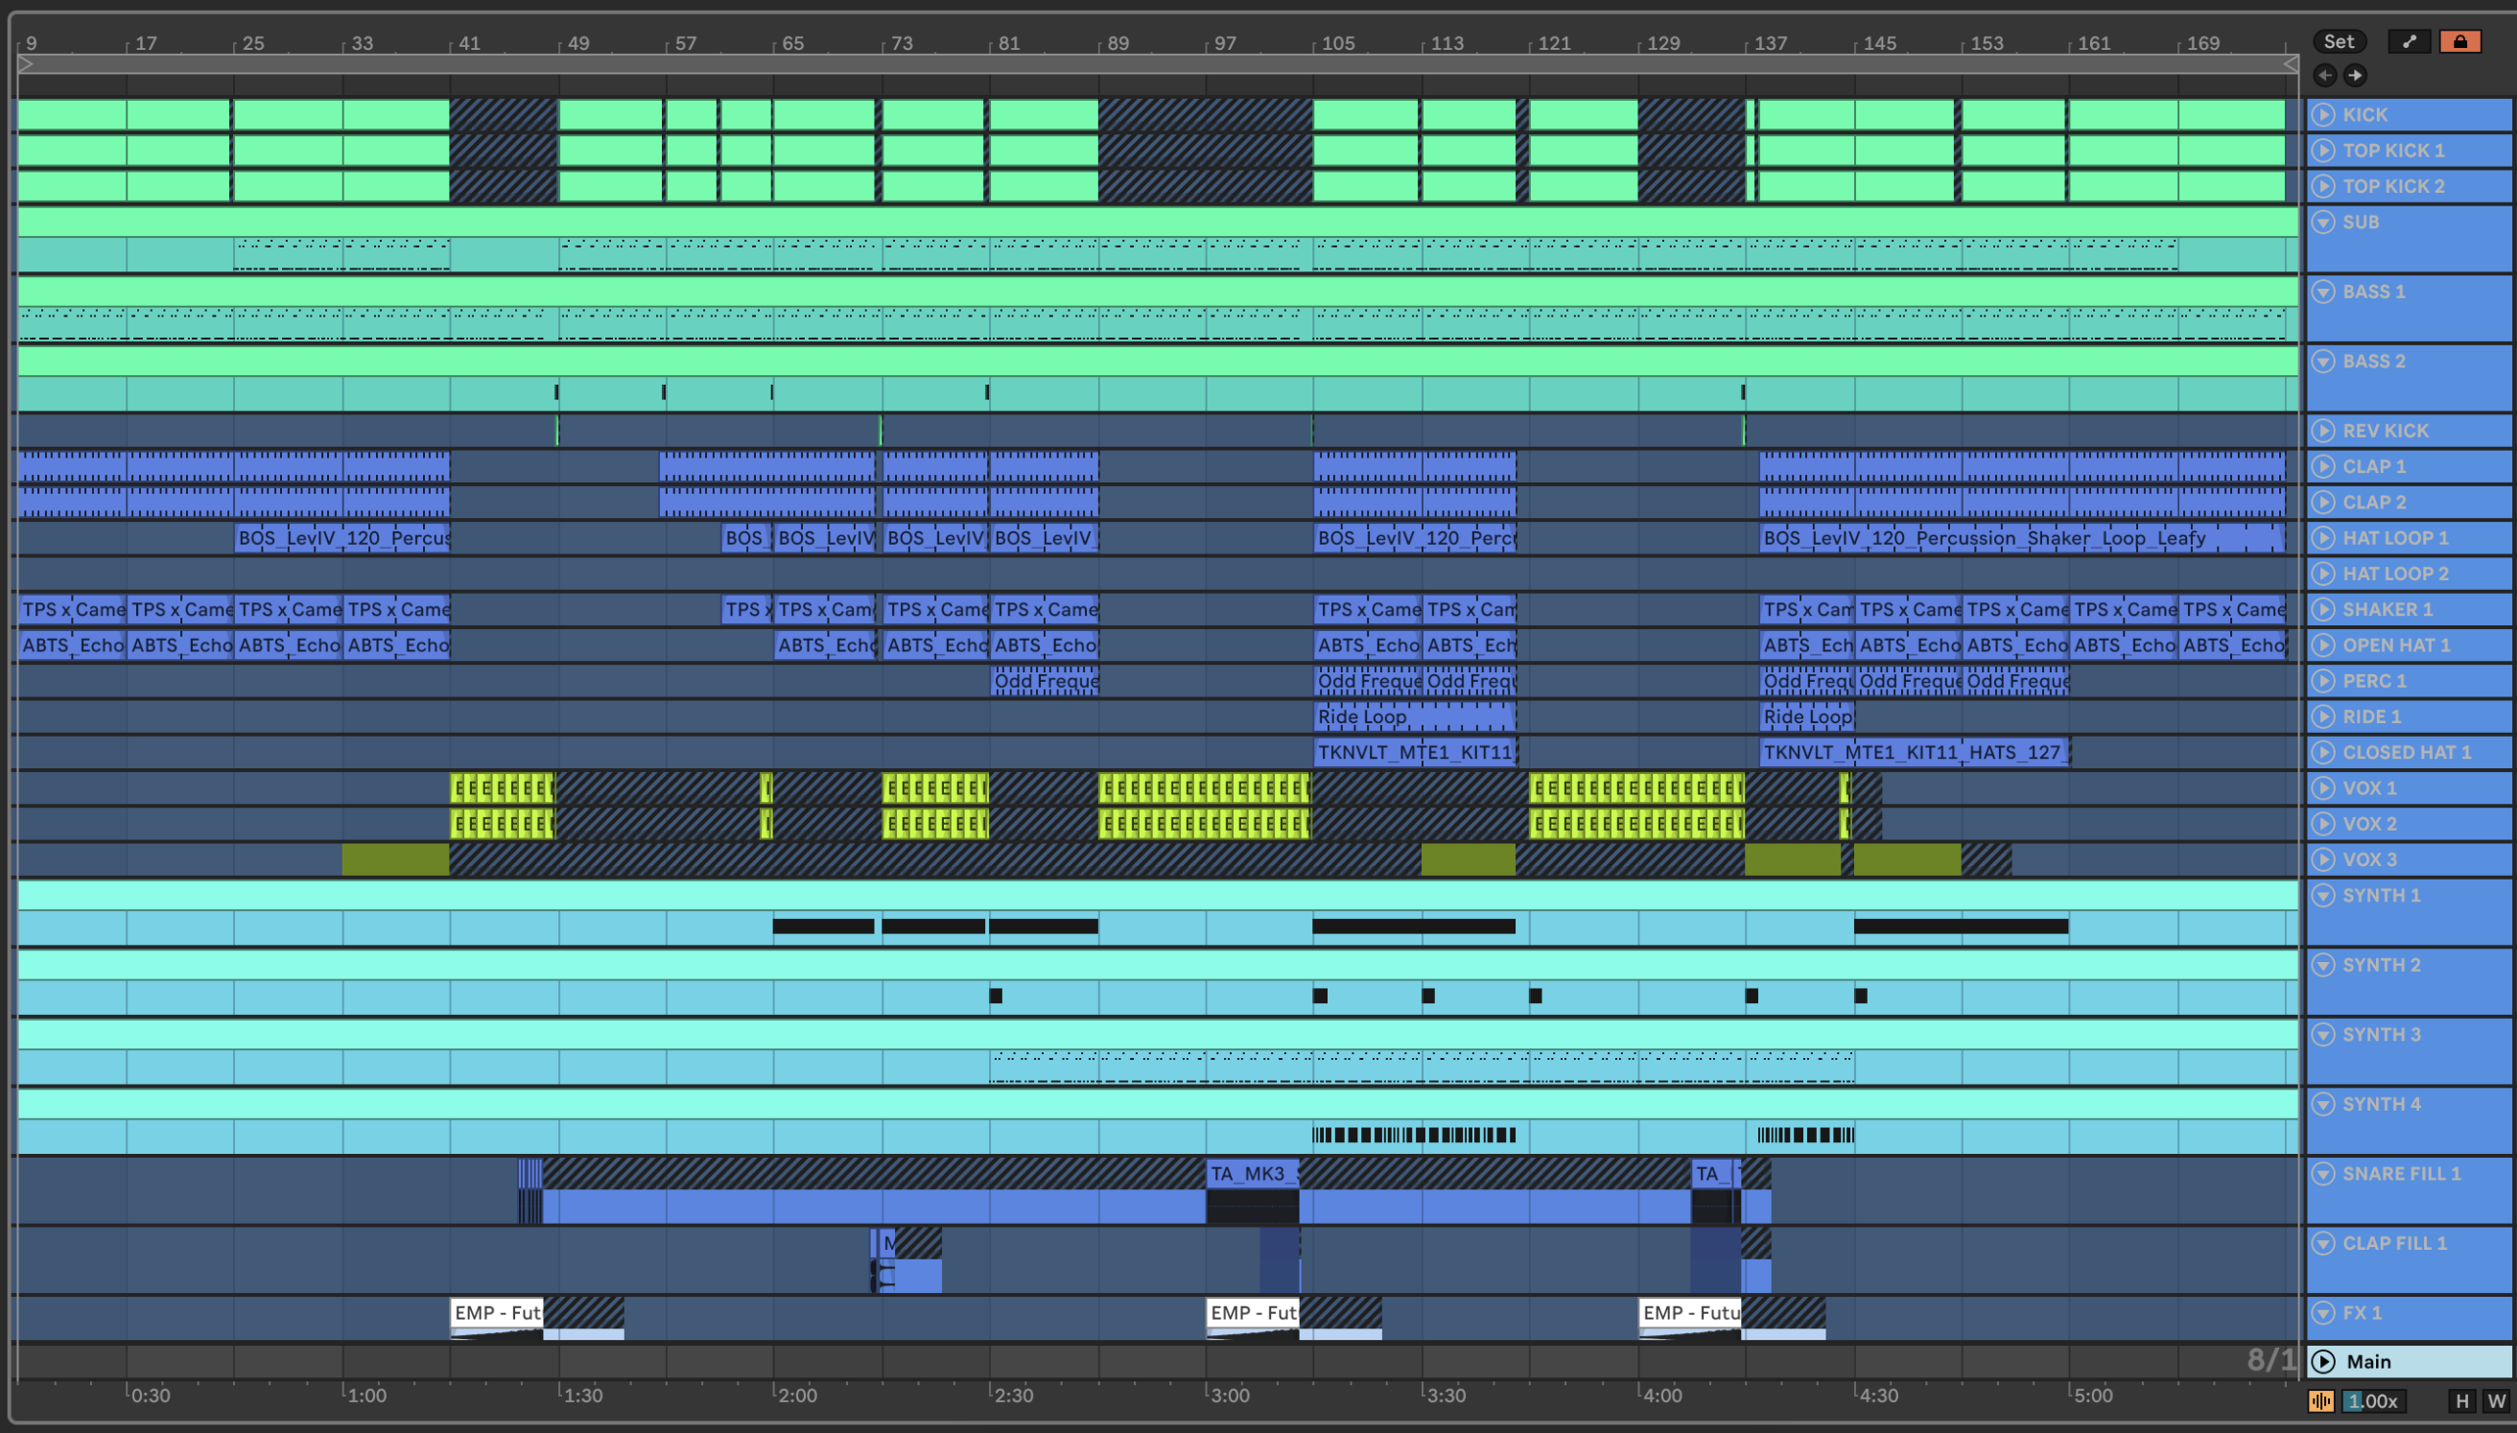Select the Ride Loop clip
This screenshot has height=1433, width=2517.
[1413, 716]
